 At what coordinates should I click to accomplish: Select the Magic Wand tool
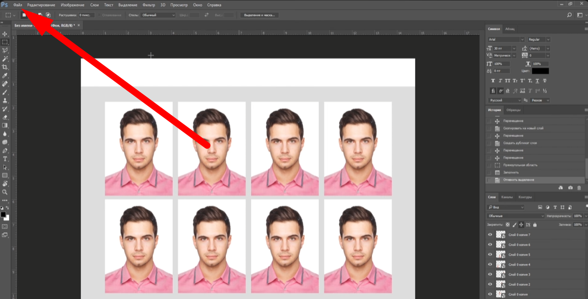(5, 59)
